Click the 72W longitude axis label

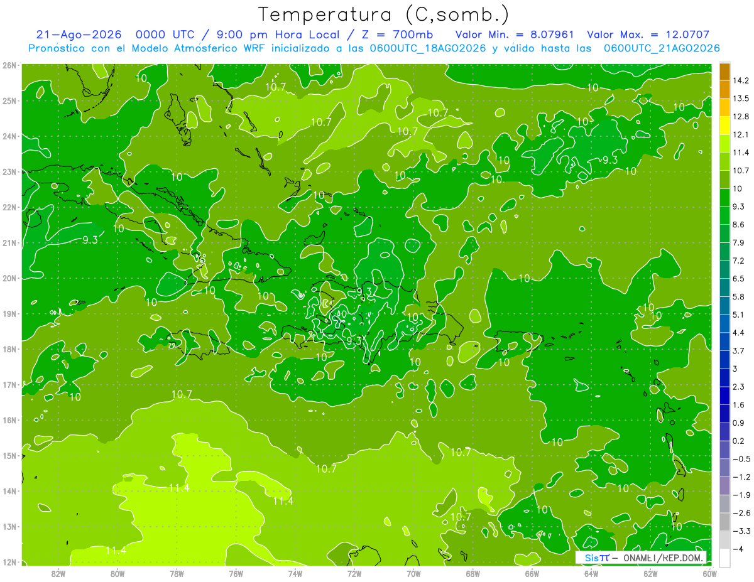pyautogui.click(x=354, y=573)
